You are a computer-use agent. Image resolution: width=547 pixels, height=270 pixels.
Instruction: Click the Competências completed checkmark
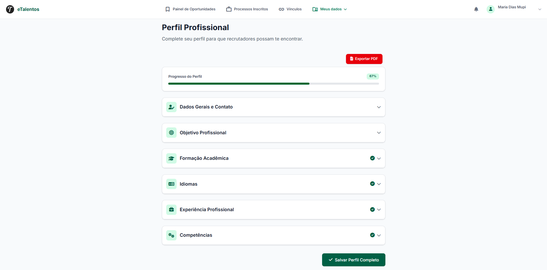[x=372, y=235]
